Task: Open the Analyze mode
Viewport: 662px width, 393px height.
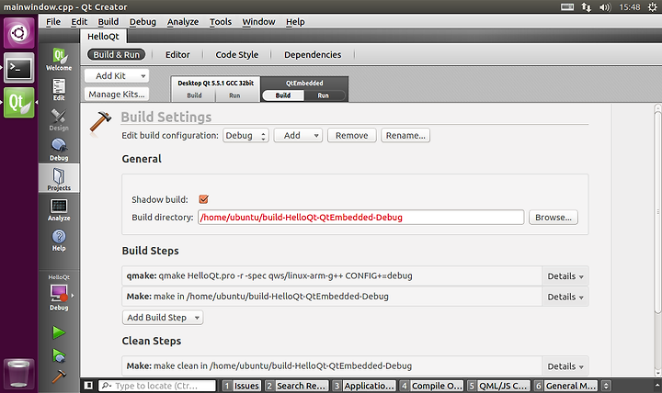Action: pyautogui.click(x=59, y=209)
